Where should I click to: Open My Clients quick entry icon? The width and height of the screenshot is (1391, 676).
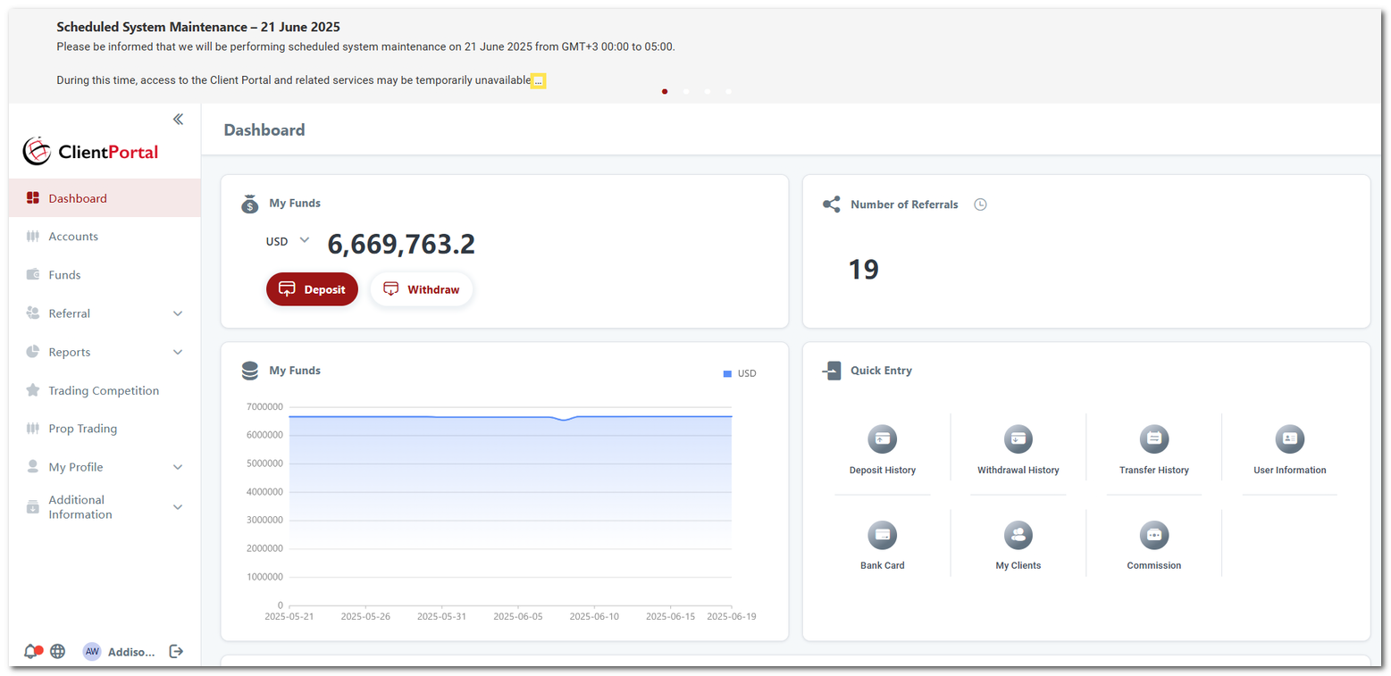tap(1018, 535)
